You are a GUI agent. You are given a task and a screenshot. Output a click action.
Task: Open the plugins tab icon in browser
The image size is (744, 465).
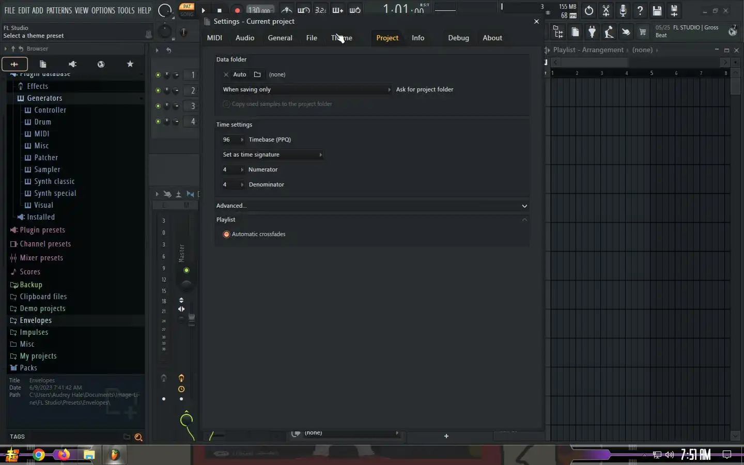(x=72, y=64)
